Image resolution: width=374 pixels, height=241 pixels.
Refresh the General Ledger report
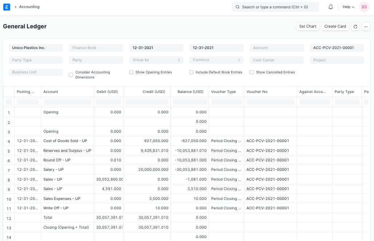click(x=355, y=26)
